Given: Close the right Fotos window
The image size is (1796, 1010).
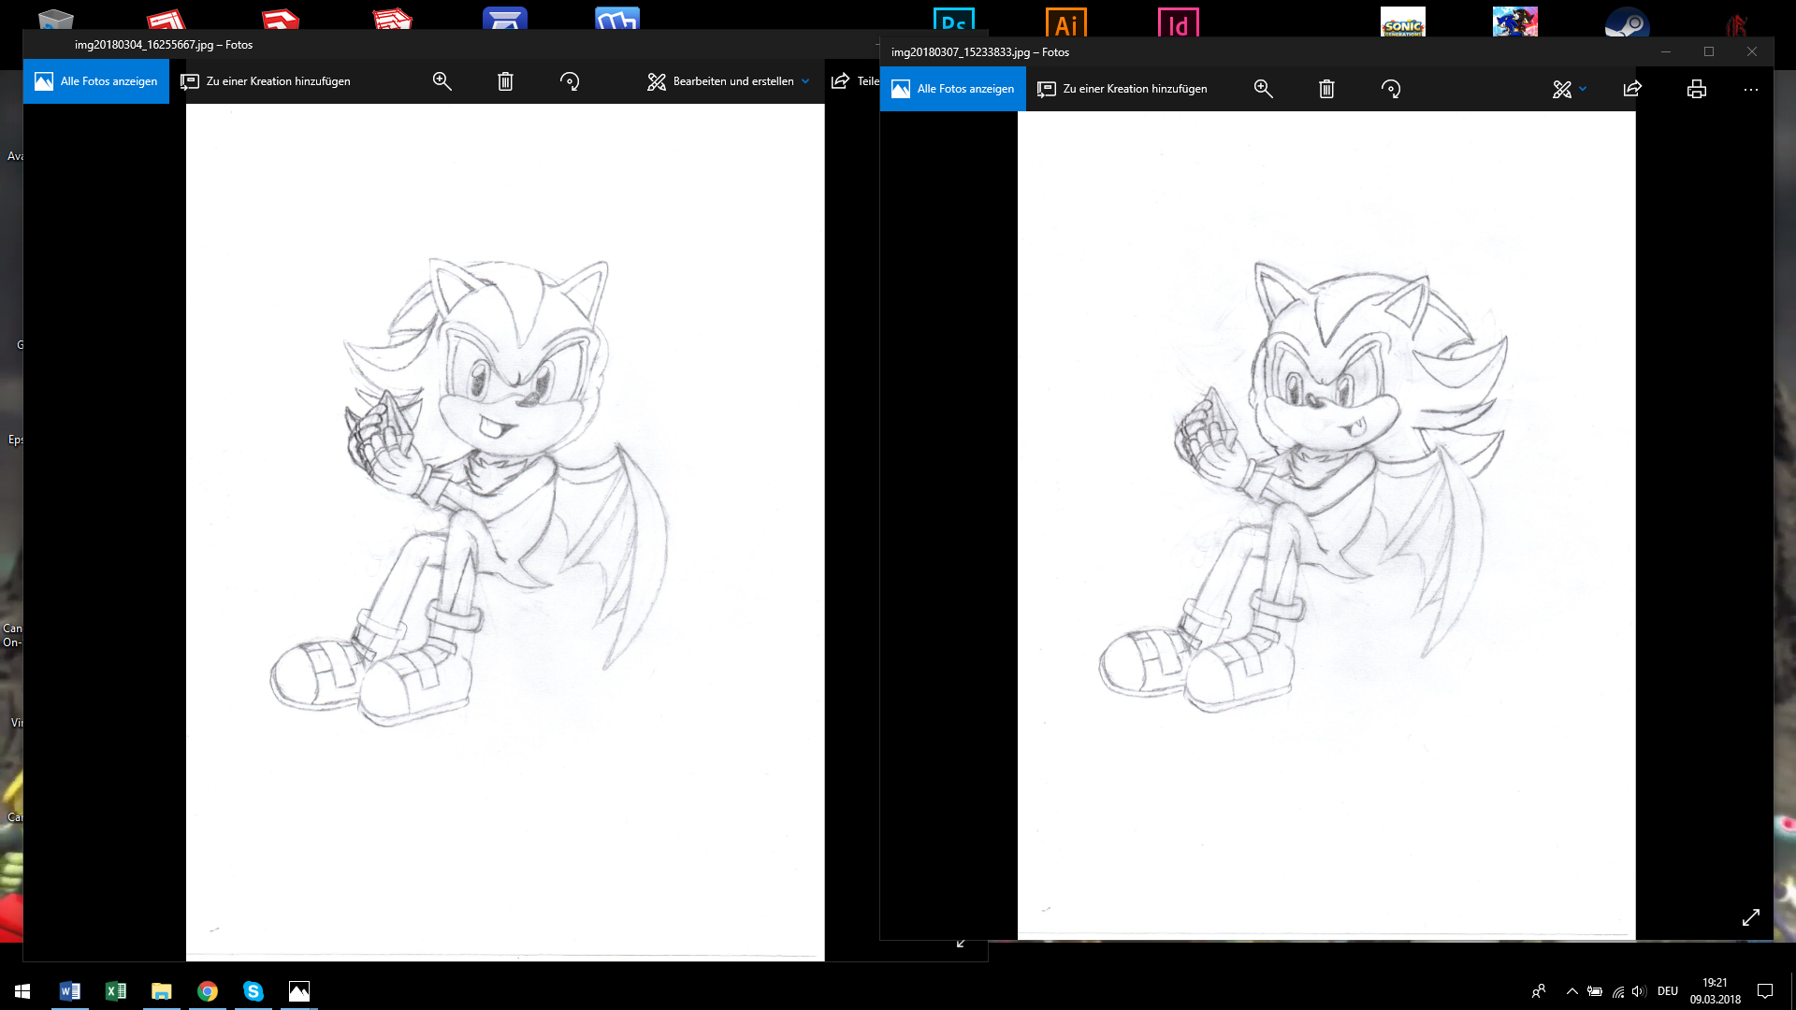Looking at the screenshot, I should pyautogui.click(x=1752, y=51).
